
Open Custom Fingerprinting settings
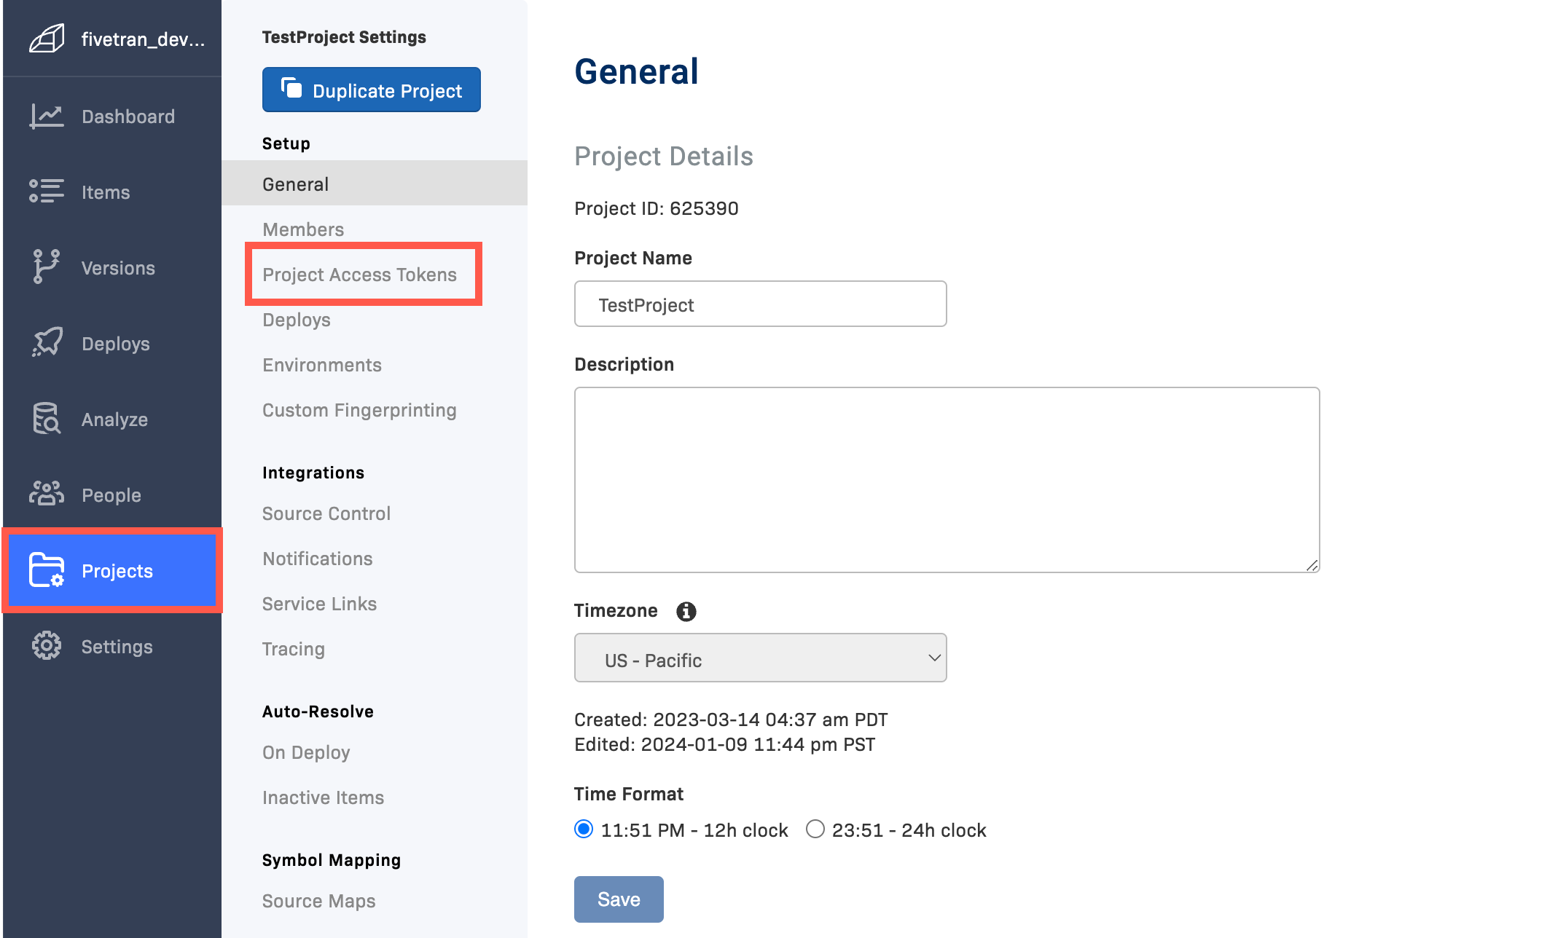click(x=359, y=410)
